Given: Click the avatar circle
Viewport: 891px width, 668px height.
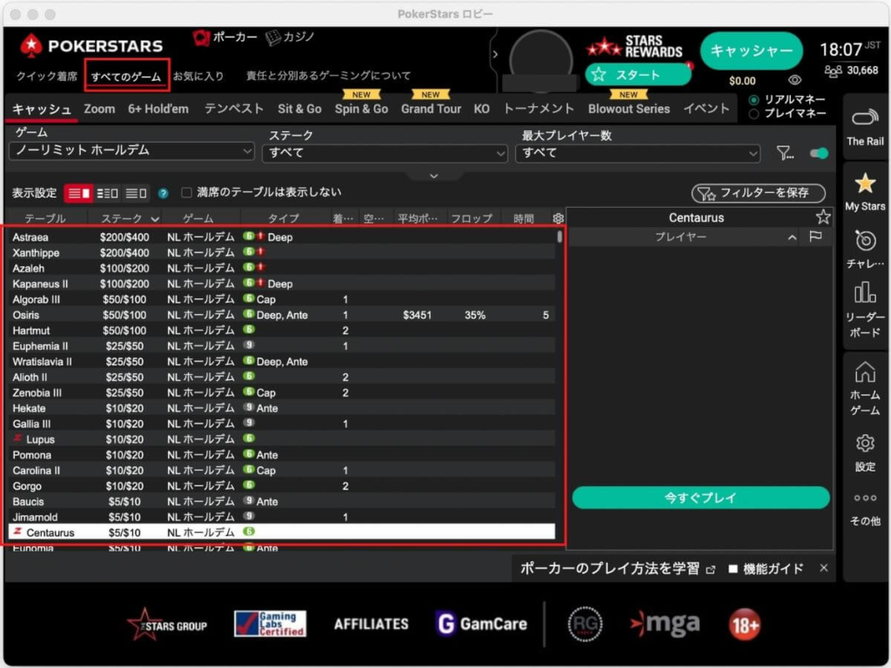Looking at the screenshot, I should click(540, 59).
